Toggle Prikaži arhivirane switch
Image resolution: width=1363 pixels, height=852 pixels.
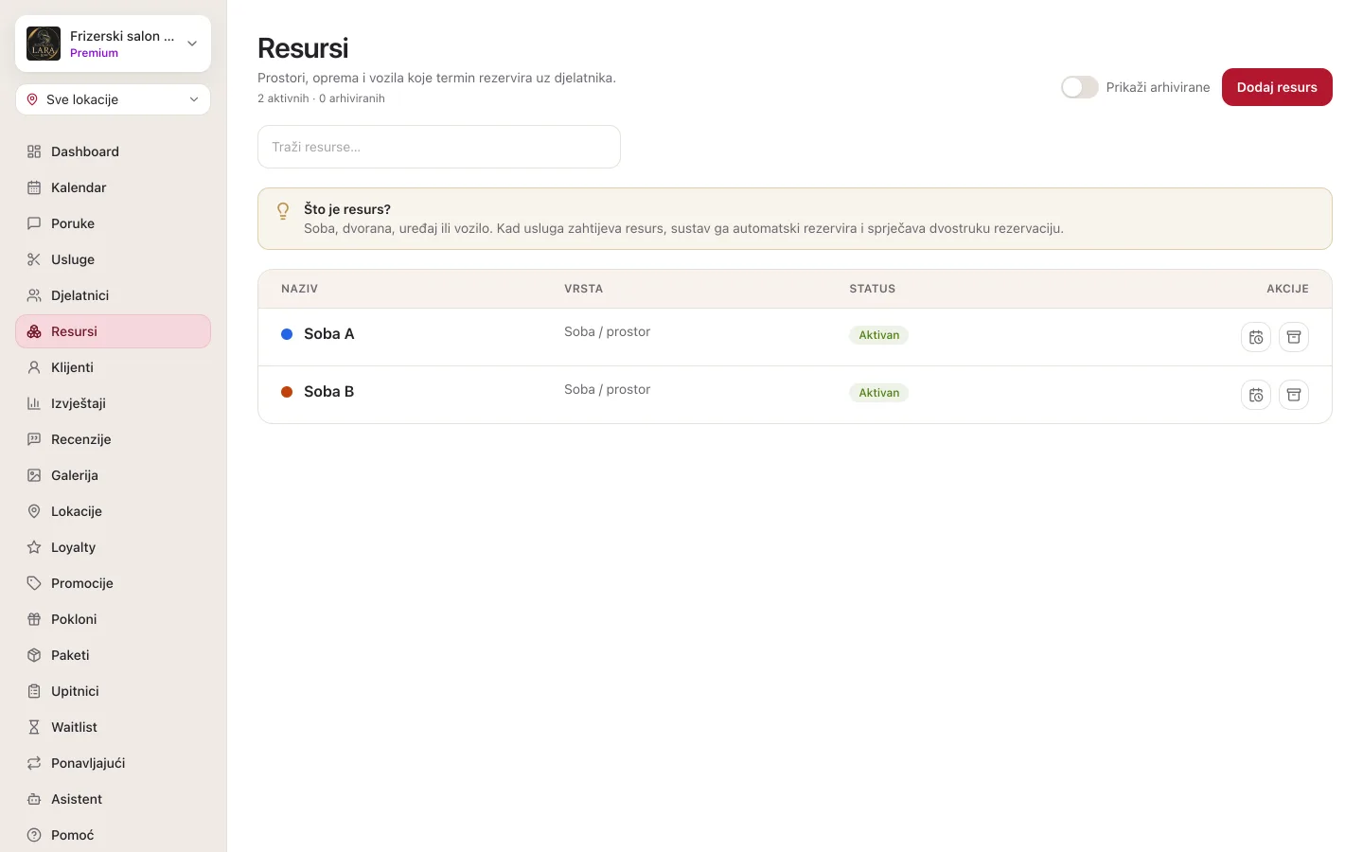(x=1079, y=87)
